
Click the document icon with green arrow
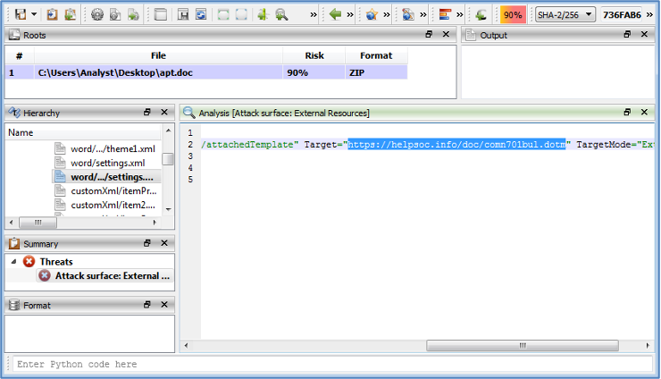133,15
